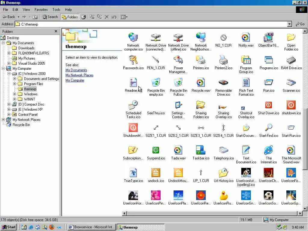The height and width of the screenshot is (231, 308).
Task: Select the Removable Drive.ico icon
Action: [x=223, y=82]
